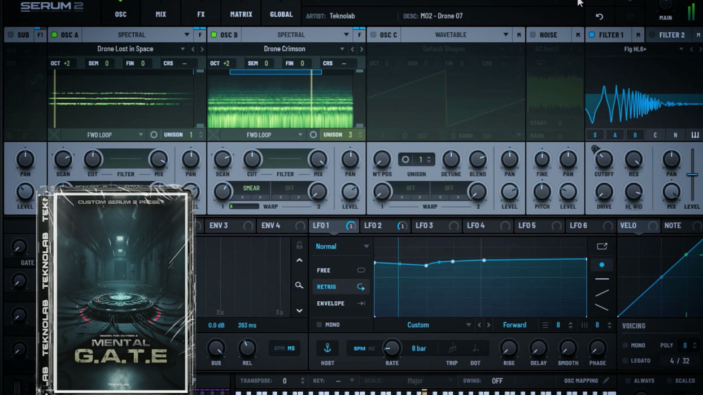
Task: Click the LFO grid stepper value 8
Action: tap(558, 325)
